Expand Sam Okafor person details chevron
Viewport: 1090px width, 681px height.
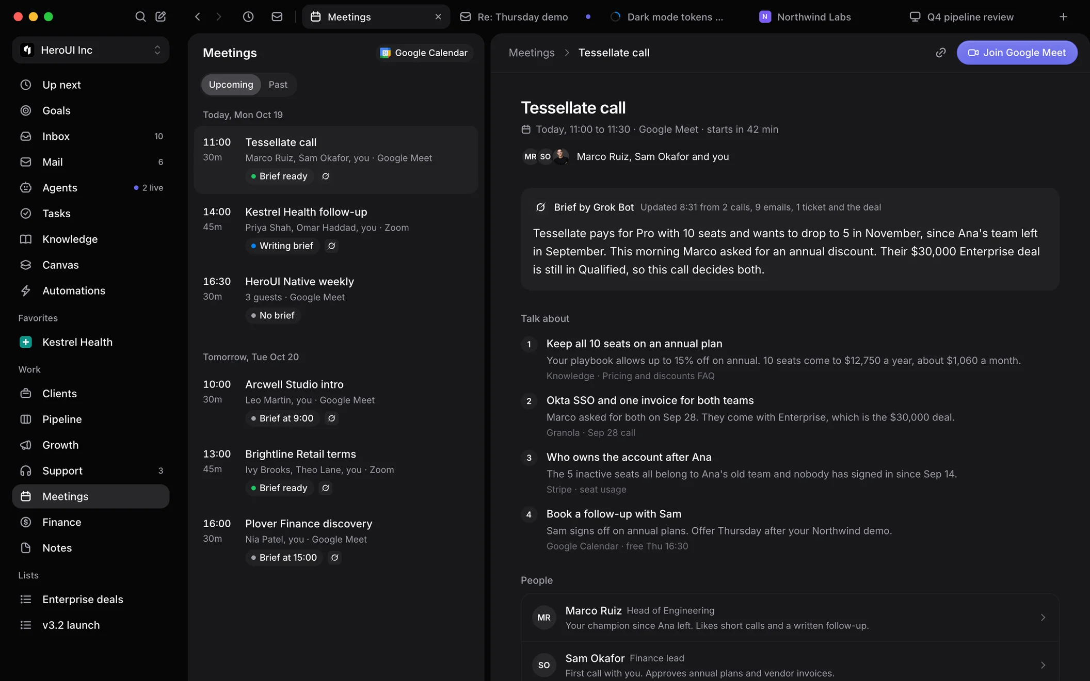pos(1043,666)
